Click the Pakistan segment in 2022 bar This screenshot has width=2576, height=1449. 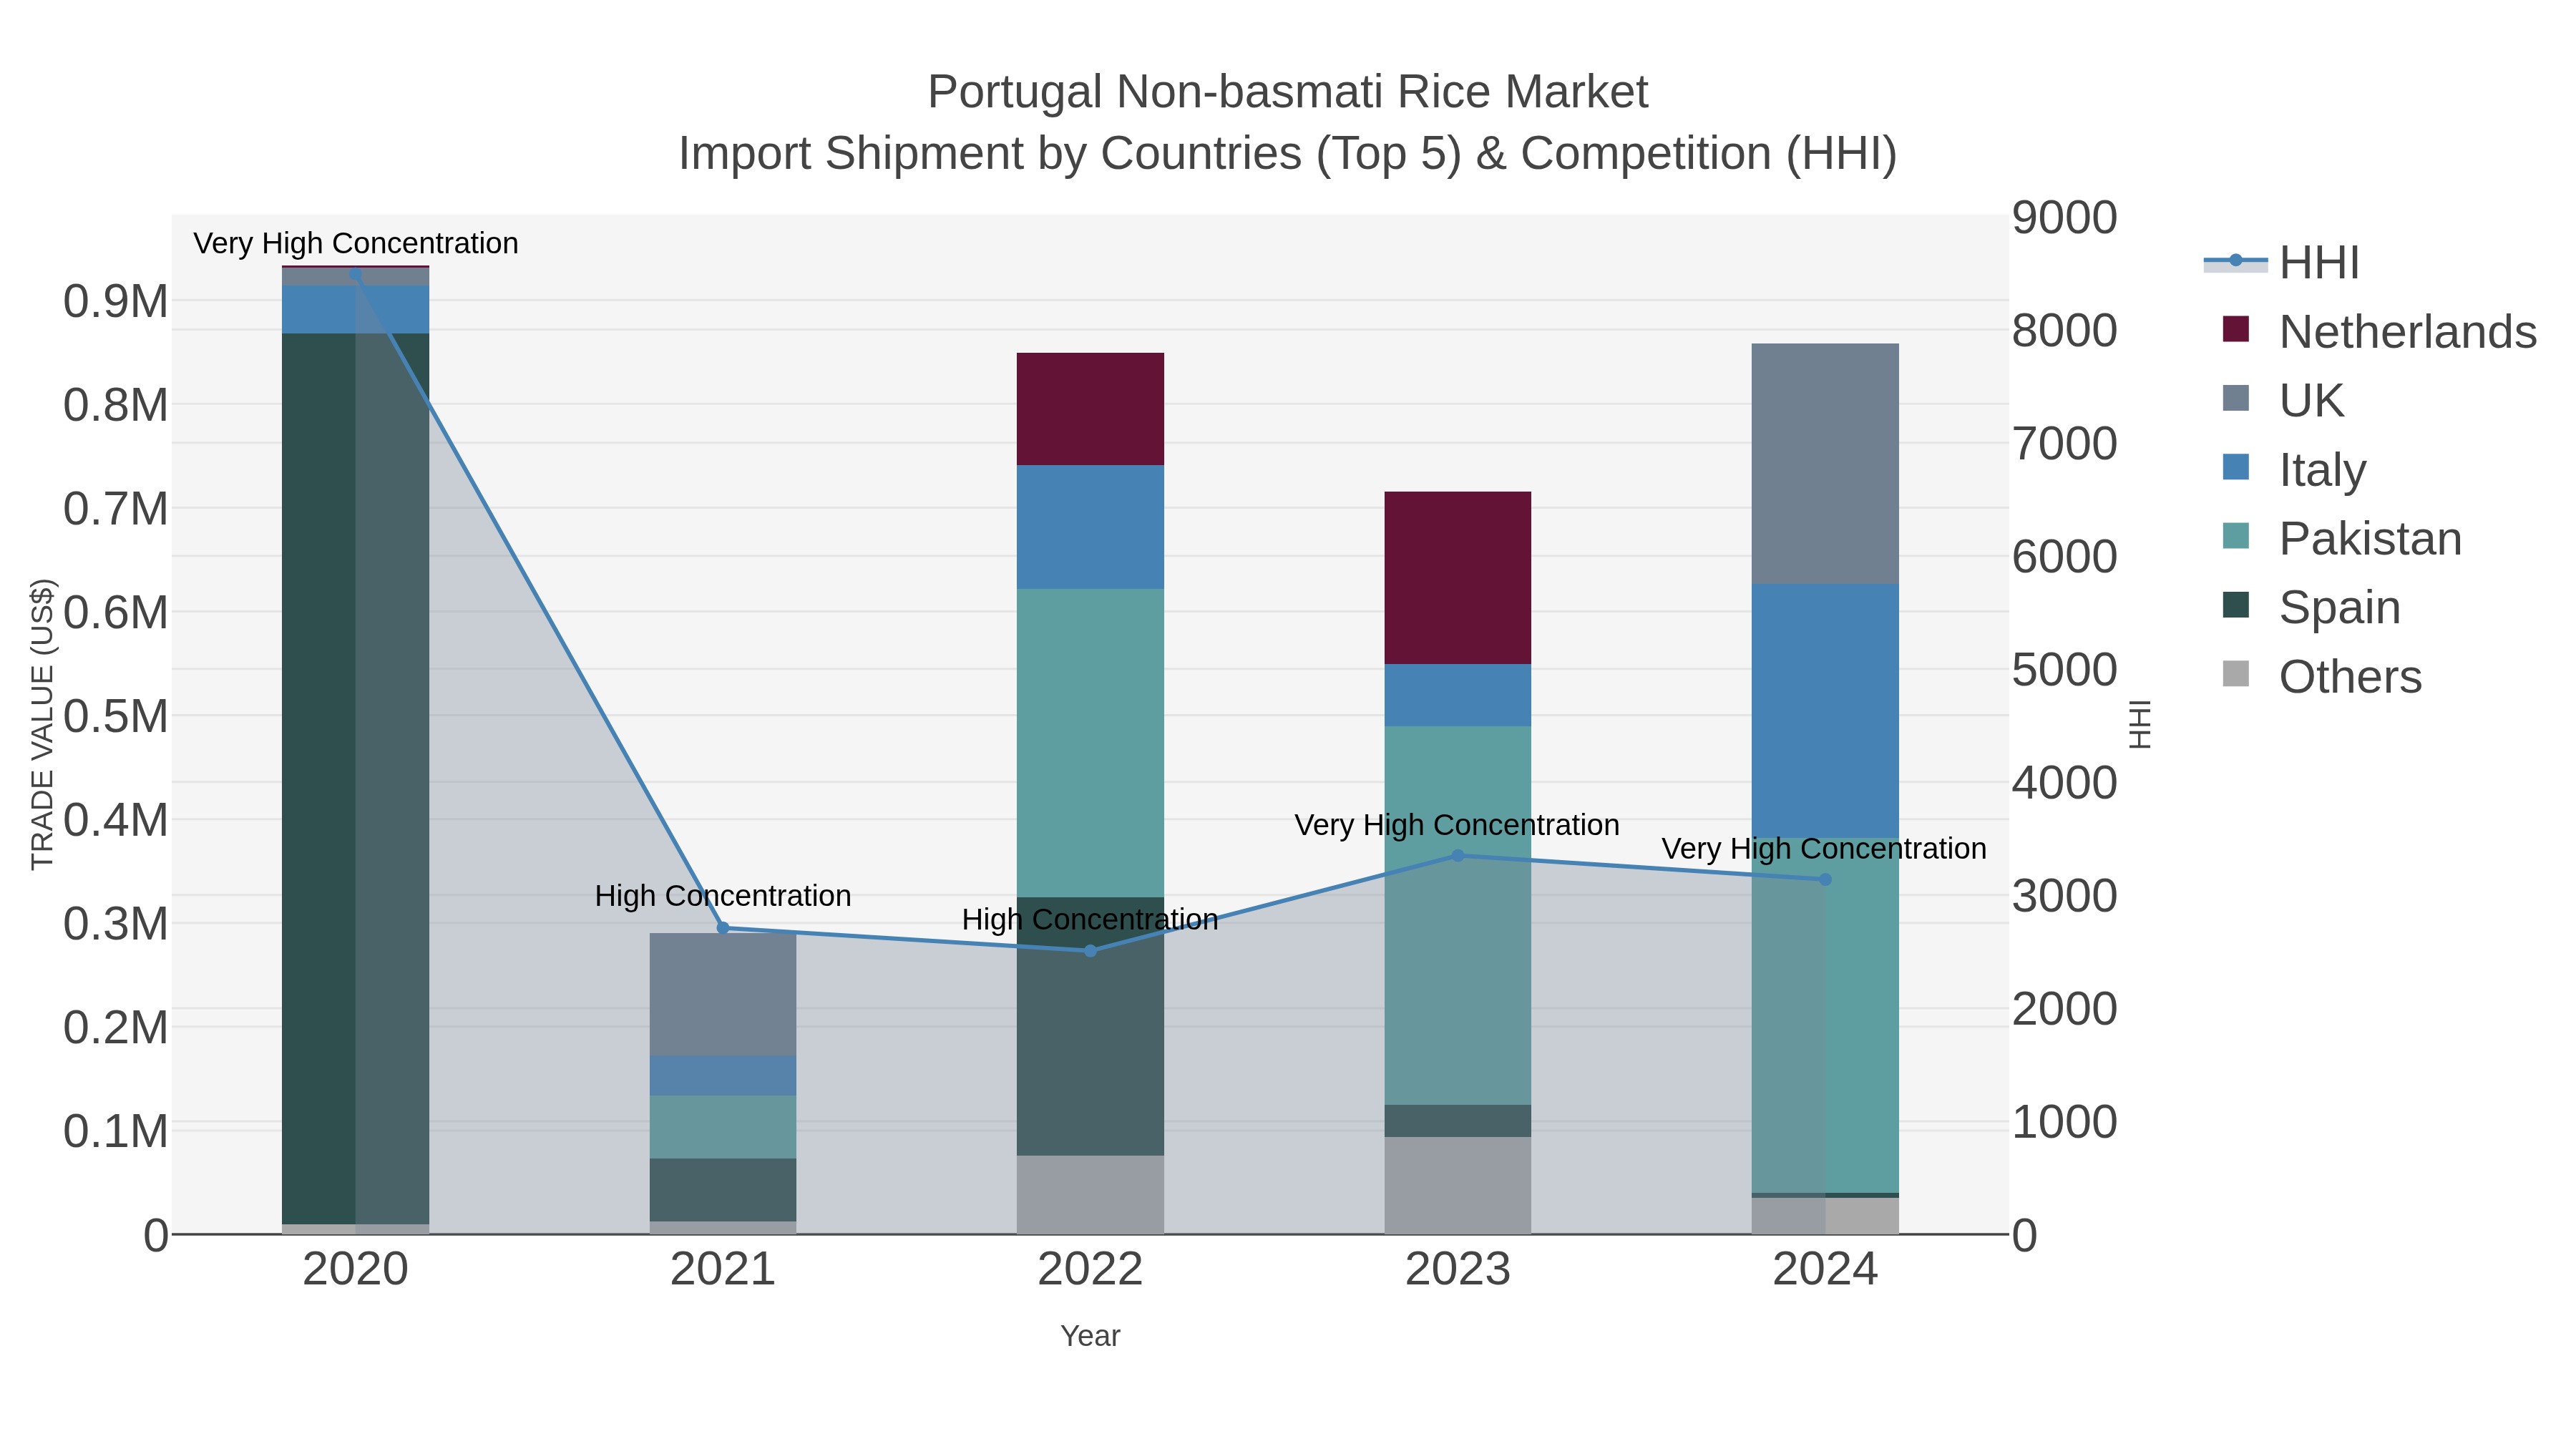(x=1090, y=743)
